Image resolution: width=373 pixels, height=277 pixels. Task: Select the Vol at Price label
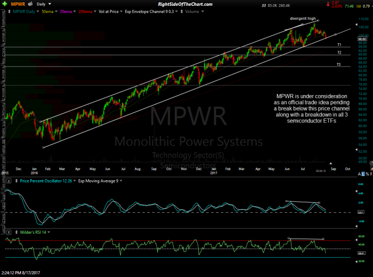pyautogui.click(x=108, y=12)
